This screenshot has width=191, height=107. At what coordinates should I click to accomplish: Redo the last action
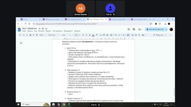click(27, 35)
